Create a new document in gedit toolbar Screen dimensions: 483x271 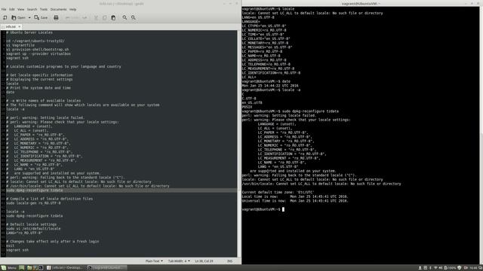click(x=5, y=17)
